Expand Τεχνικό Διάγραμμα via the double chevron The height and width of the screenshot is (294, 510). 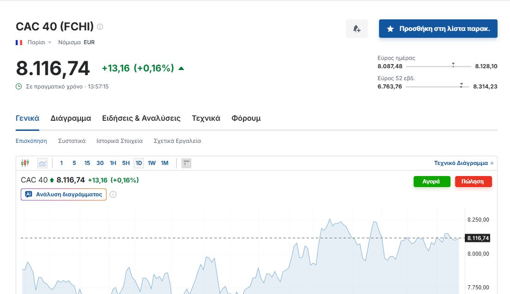[492, 163]
